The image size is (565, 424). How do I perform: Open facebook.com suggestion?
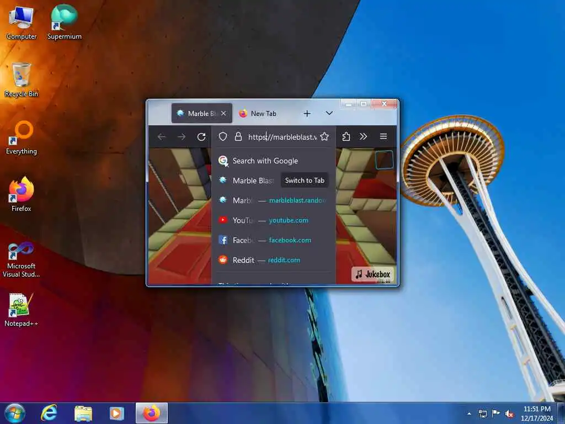click(x=274, y=240)
